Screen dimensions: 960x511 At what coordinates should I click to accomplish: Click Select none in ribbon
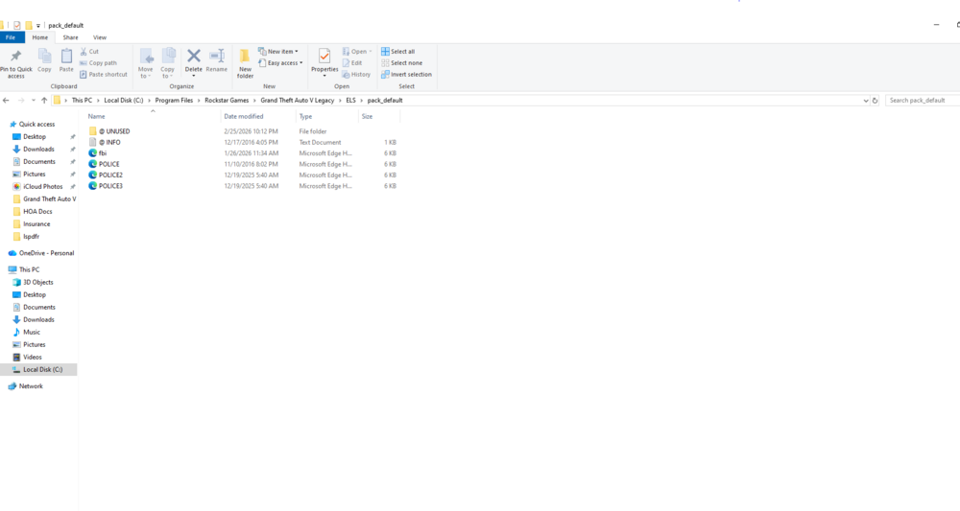pos(401,63)
